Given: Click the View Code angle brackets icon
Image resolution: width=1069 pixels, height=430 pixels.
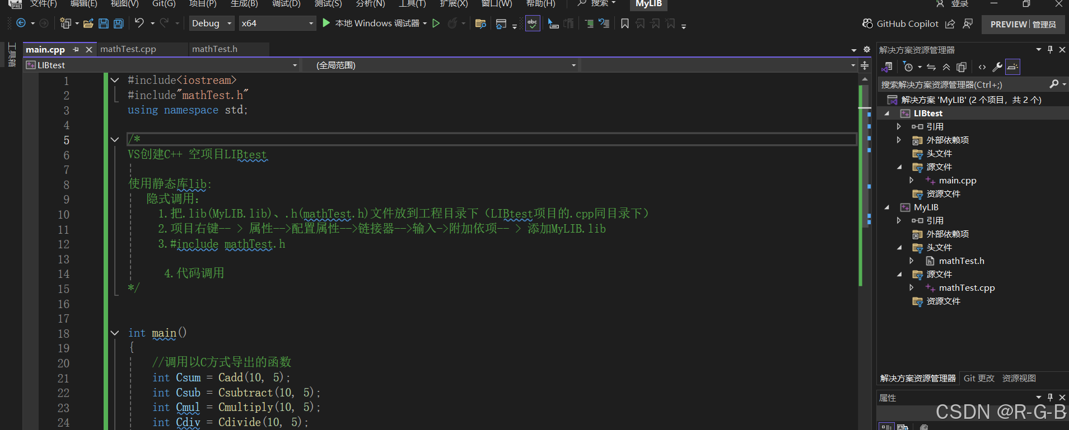Looking at the screenshot, I should [x=982, y=67].
